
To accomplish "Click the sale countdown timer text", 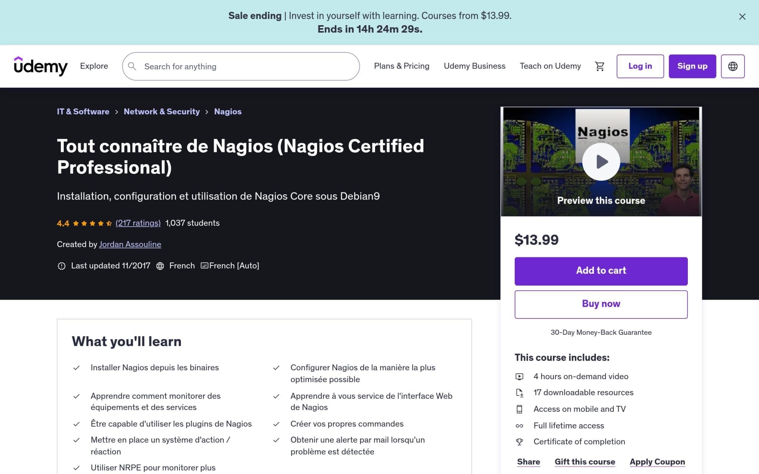I will [x=370, y=29].
